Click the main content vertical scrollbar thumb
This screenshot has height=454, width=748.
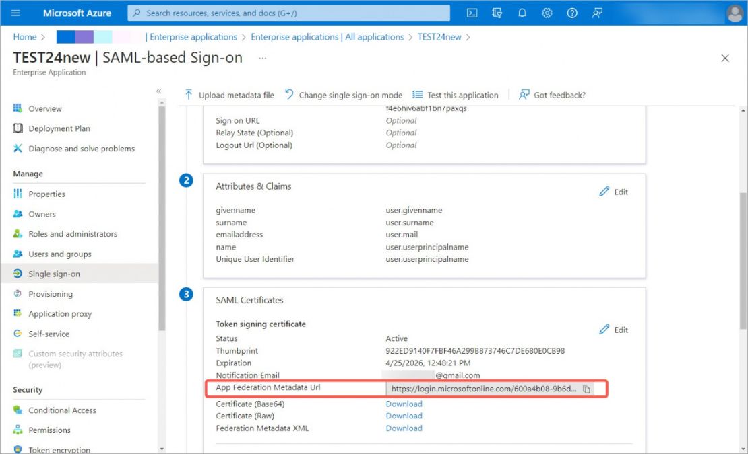pyautogui.click(x=743, y=261)
